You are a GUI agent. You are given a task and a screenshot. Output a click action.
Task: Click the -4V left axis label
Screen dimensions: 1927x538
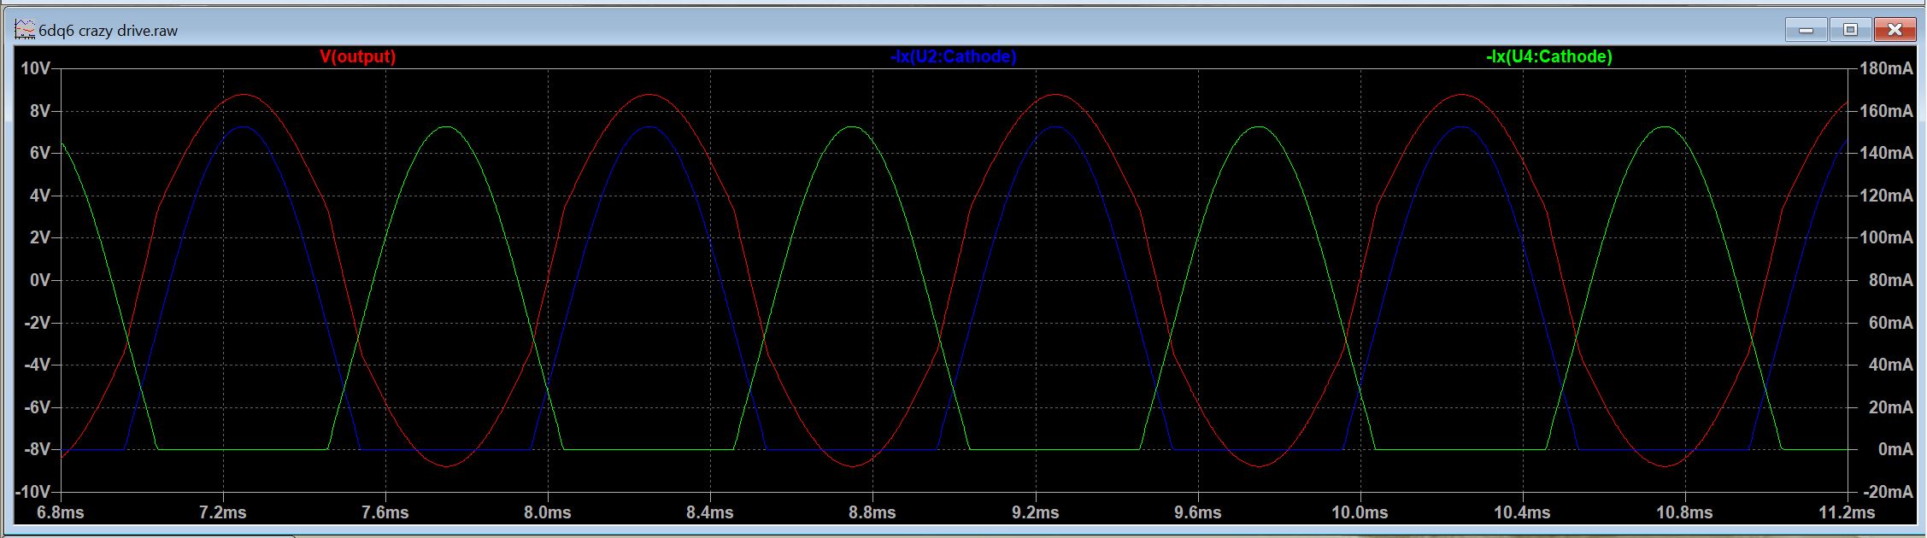(38, 365)
